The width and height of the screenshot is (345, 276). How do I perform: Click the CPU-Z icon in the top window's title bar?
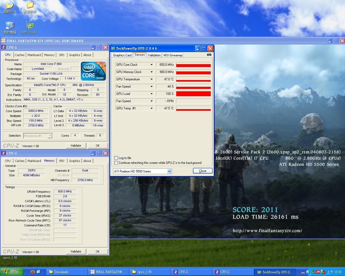[4, 47]
